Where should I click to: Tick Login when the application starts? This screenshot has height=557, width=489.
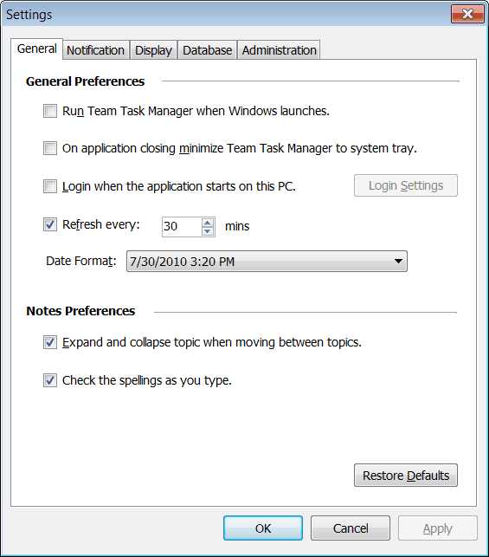pos(50,186)
